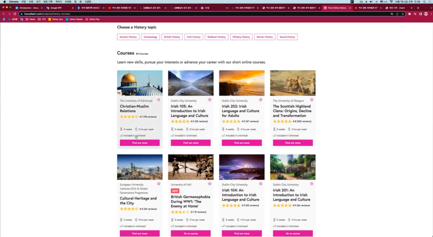433x237 pixels.
Task: Open Chrome side panel icon
Action: 420,14
